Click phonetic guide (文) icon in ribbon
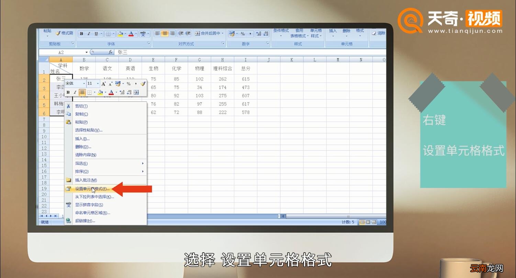 click(143, 34)
